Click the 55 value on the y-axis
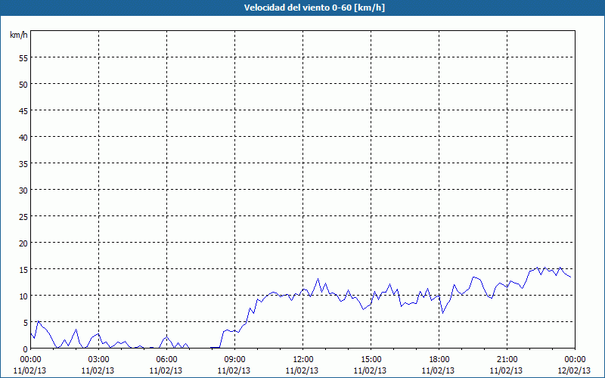Screen dimensions: 605x378 (23, 58)
